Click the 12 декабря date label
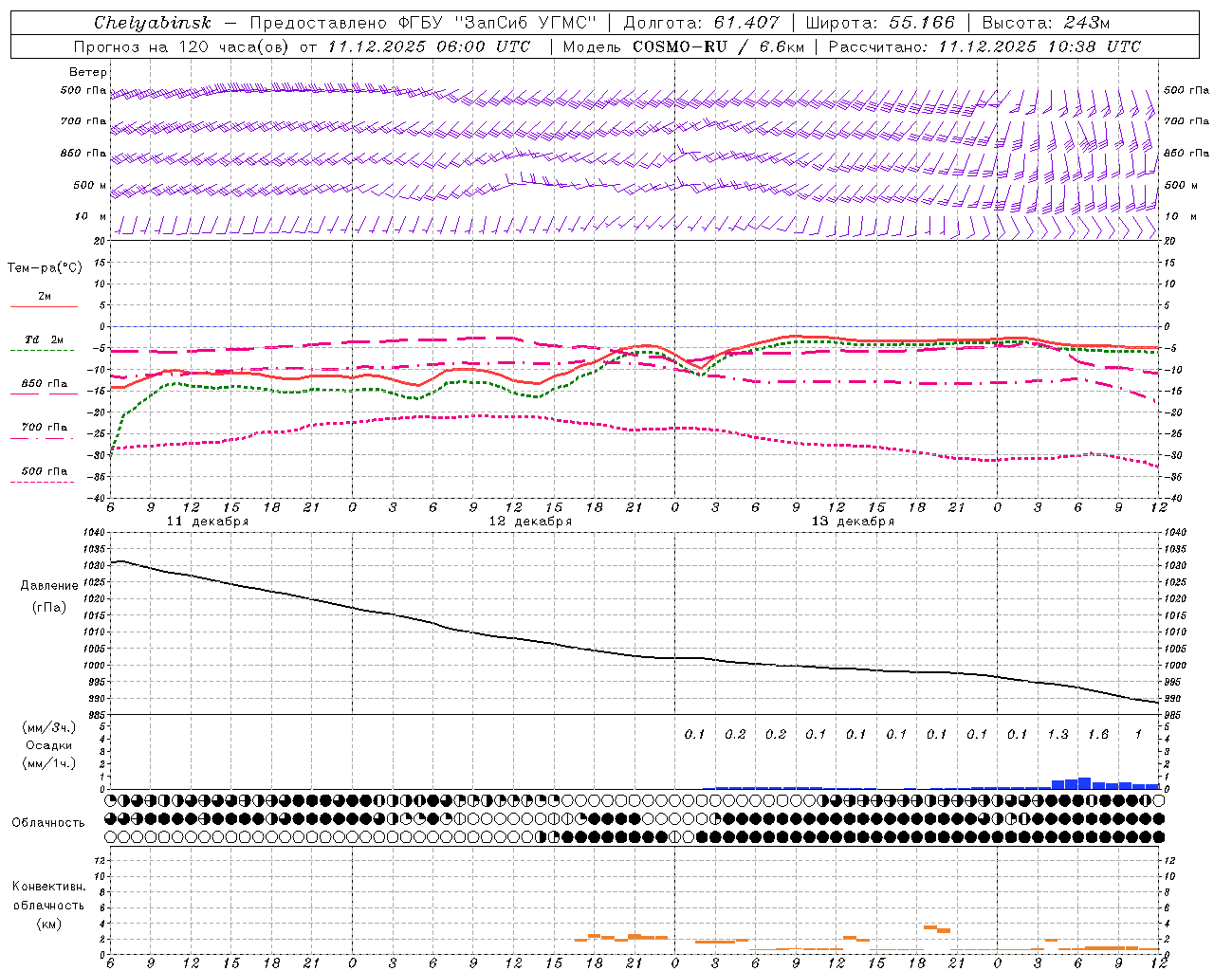 pos(530,522)
